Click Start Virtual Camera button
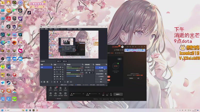Image resolution: width=200 pixels, height=112 pixels. coord(100,74)
